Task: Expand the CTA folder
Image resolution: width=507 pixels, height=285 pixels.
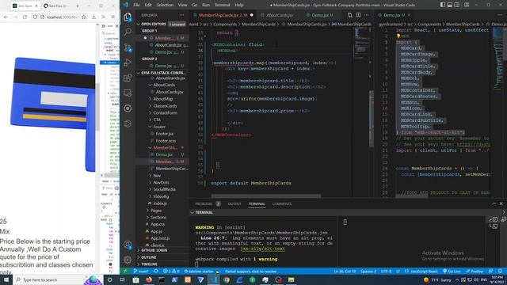Action: coord(157,120)
